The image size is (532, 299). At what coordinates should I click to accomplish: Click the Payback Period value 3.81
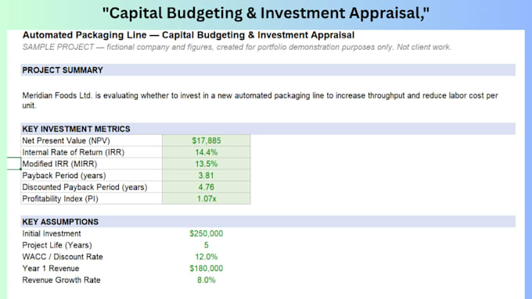pyautogui.click(x=207, y=176)
